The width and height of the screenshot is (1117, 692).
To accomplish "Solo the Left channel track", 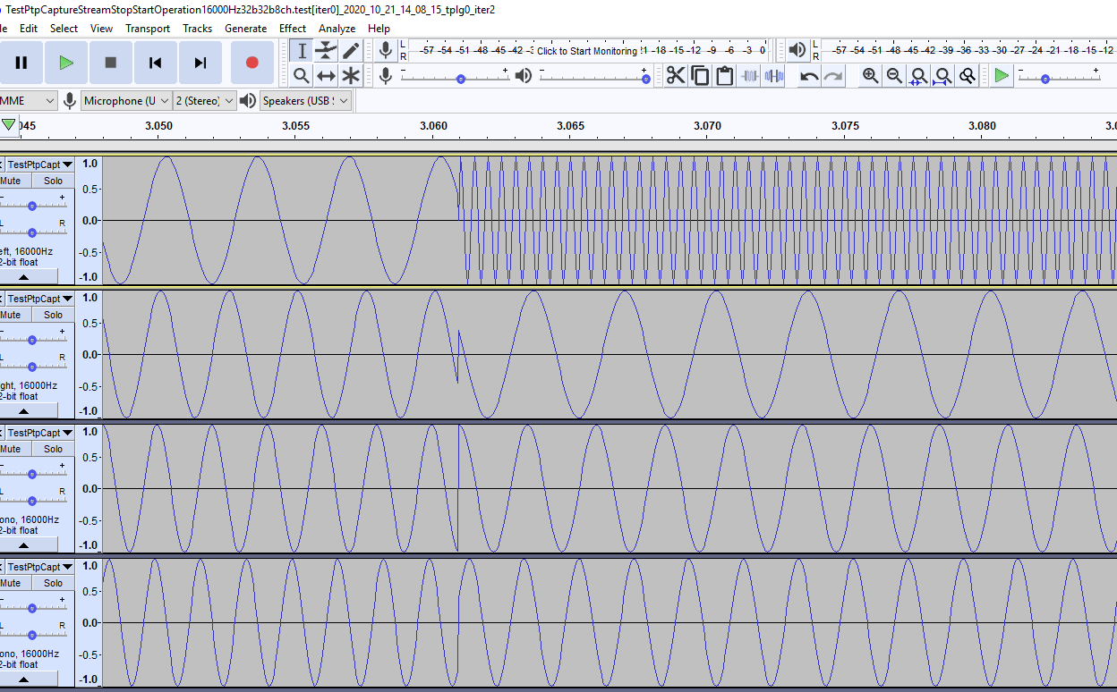I will [x=53, y=181].
